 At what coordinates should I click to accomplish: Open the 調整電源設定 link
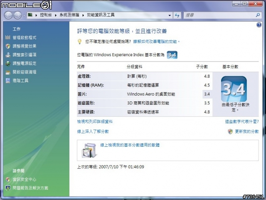coord(25,63)
